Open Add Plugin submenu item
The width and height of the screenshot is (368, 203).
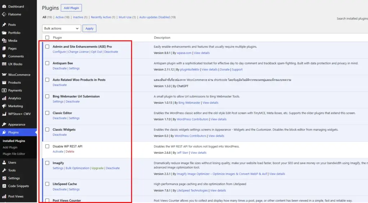tap(10, 147)
